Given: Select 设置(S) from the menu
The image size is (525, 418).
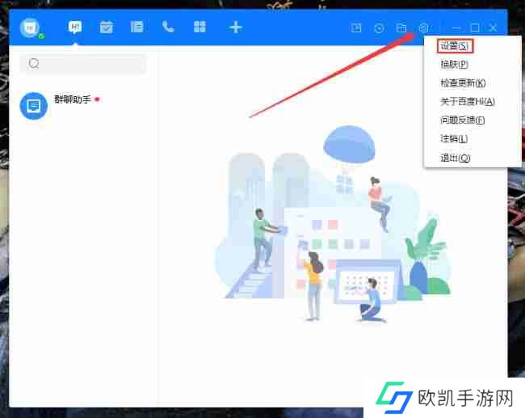Looking at the screenshot, I should pos(455,46).
